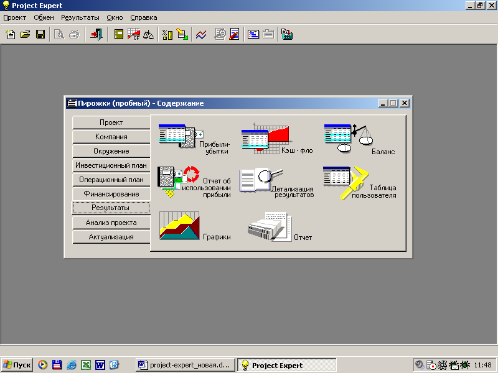Screen dimensions: 498x373
Task: Open the line charts toolbar icon
Action: tap(201, 34)
